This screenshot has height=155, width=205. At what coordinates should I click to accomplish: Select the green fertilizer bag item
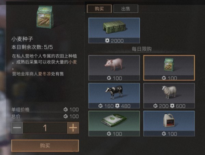click(114, 124)
